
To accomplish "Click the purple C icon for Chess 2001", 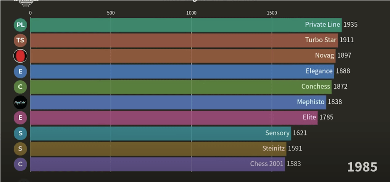I will point(20,164).
